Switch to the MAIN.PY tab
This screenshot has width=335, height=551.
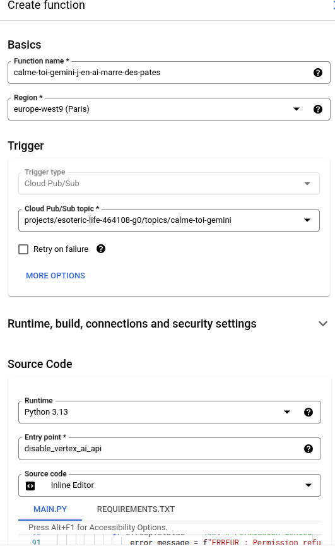tap(50, 509)
